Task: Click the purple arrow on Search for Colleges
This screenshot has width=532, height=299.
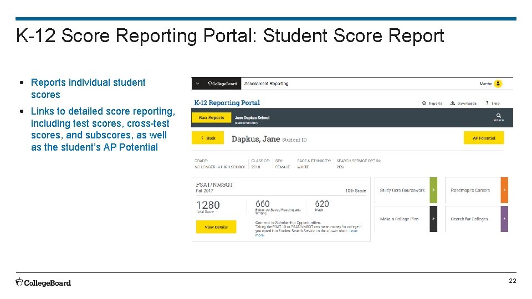Action: click(504, 219)
